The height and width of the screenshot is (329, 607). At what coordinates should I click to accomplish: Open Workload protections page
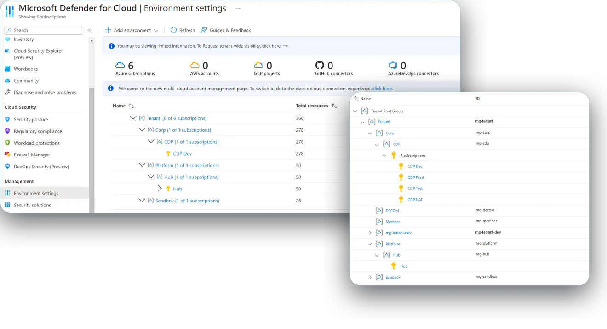37,143
